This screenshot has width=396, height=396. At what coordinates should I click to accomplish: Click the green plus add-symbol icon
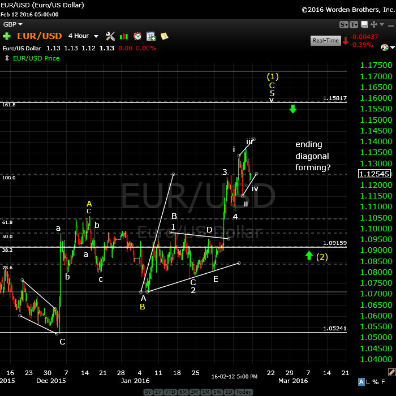(7, 36)
